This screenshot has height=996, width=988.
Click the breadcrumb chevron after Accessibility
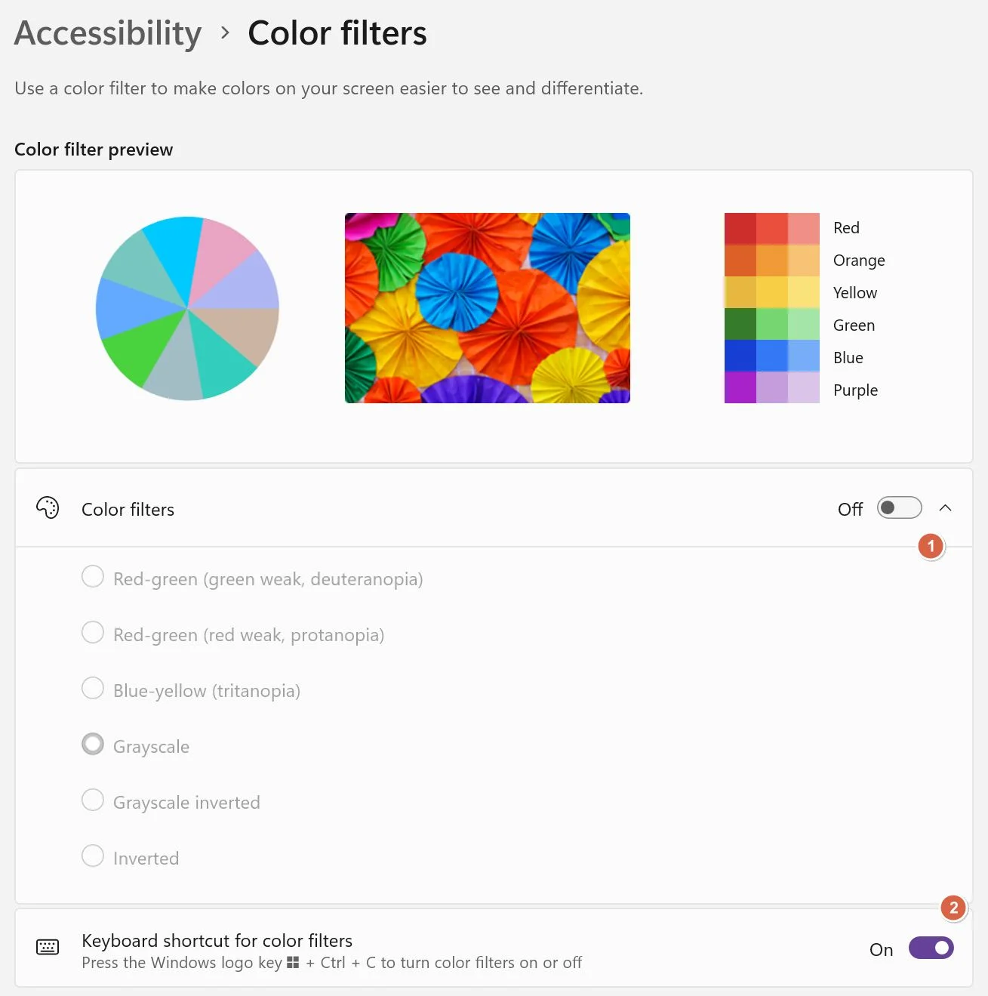point(225,32)
